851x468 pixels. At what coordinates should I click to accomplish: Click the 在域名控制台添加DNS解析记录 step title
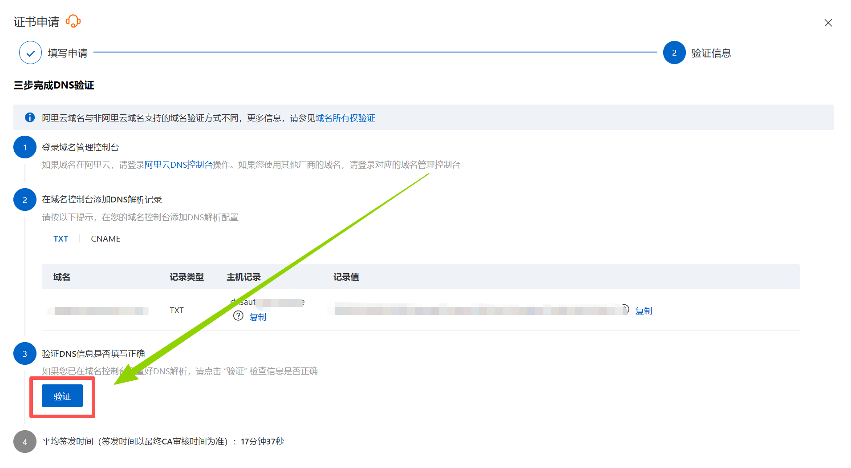(102, 199)
